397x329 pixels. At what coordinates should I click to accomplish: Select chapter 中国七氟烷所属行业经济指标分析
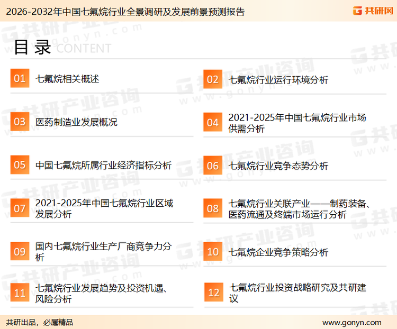pos(104,165)
